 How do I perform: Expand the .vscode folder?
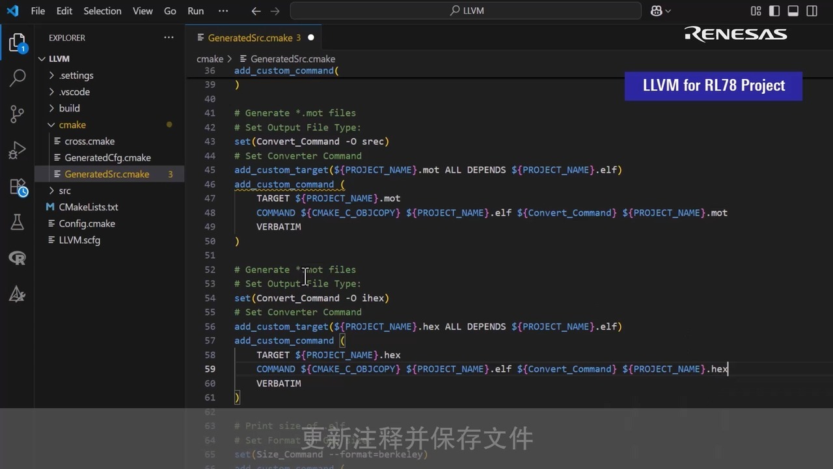pos(74,92)
